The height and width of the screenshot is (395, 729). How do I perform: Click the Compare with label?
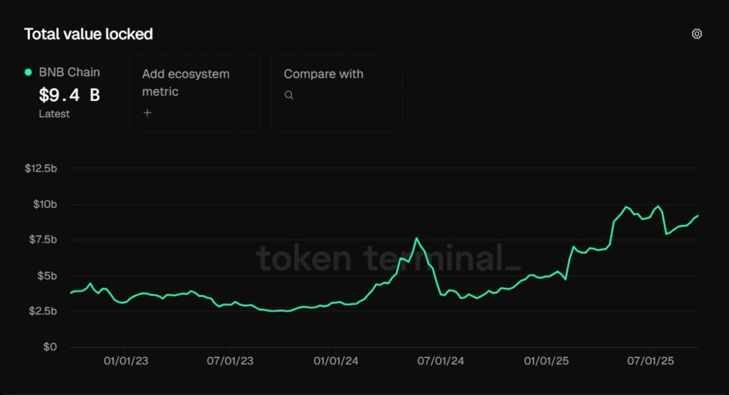[x=323, y=74]
